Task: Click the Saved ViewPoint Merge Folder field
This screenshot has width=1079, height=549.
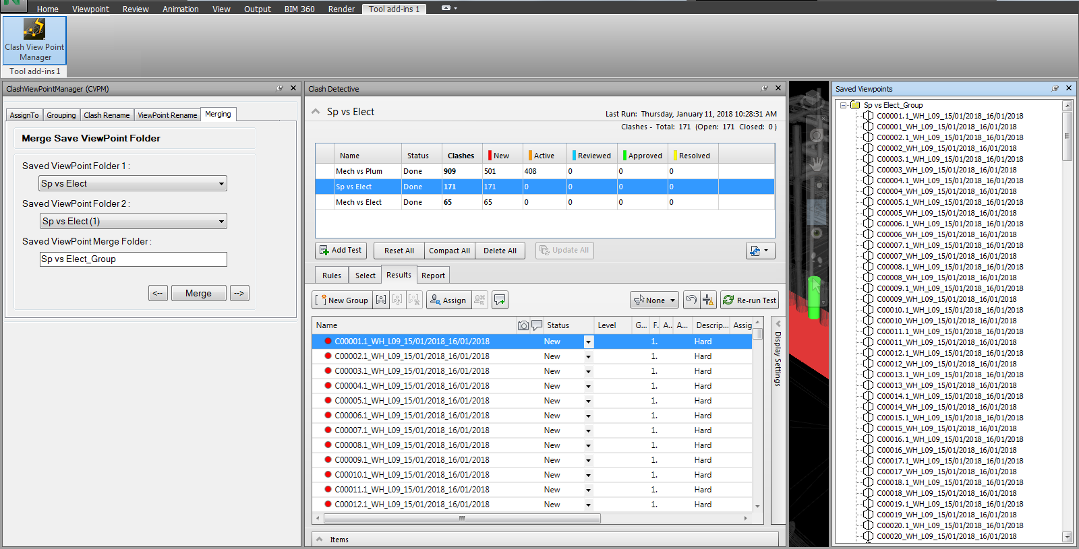Action: point(134,259)
